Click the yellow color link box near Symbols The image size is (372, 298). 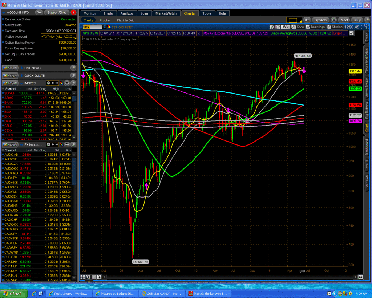tap(292, 20)
